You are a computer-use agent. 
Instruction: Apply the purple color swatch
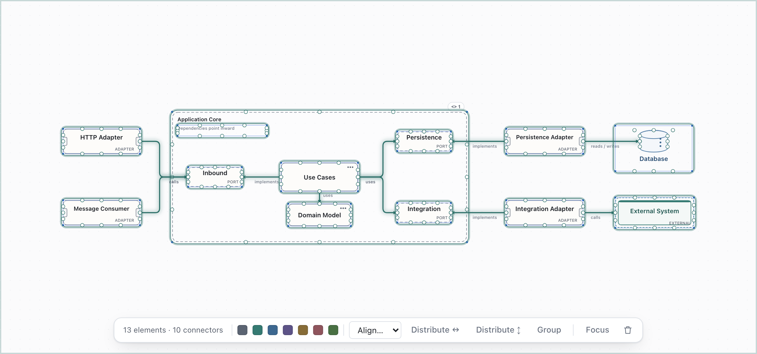pos(288,330)
